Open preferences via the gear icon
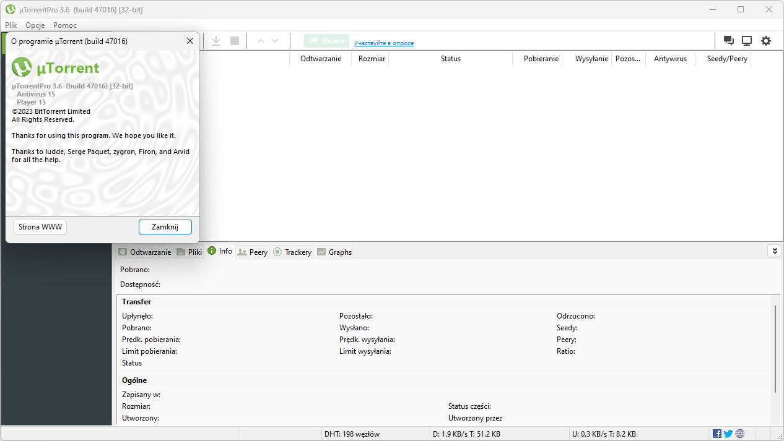 coord(766,41)
